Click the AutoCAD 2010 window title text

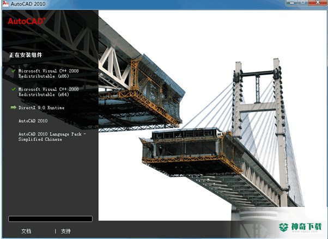(28, 4)
